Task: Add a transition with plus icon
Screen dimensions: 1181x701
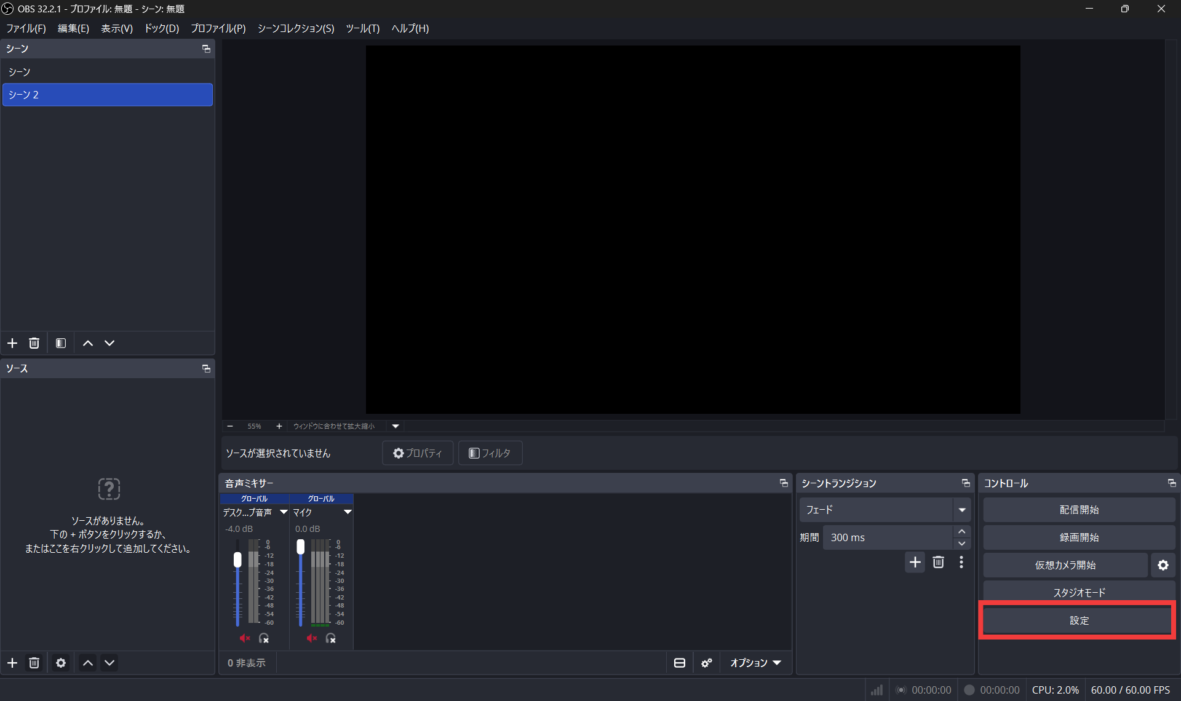Action: [x=915, y=562]
